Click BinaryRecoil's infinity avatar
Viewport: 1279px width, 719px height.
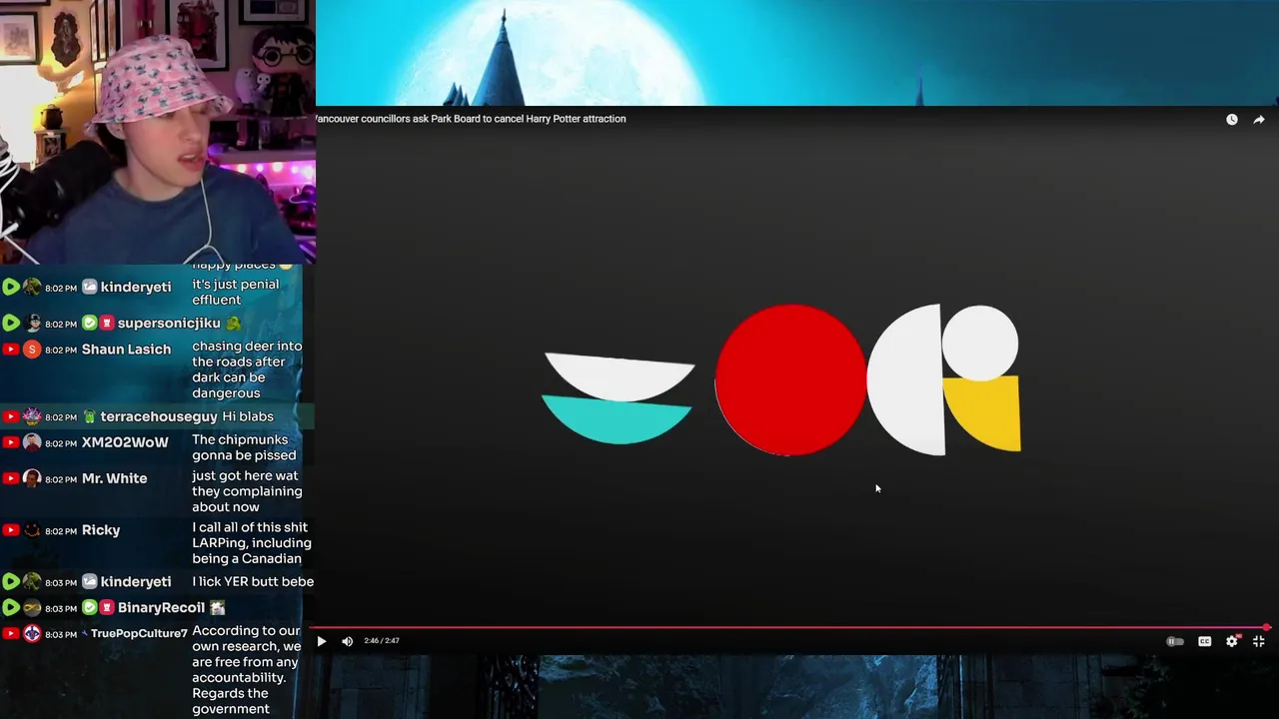(x=32, y=608)
